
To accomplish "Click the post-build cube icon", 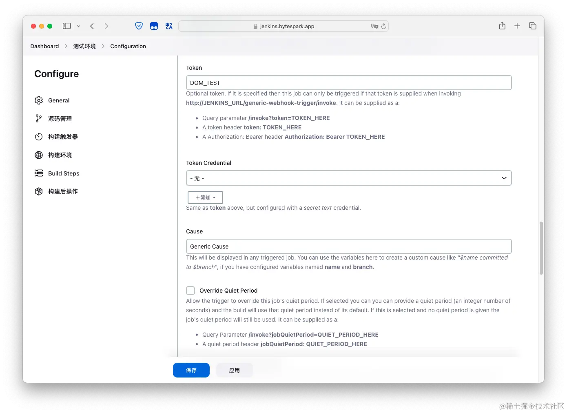I will tap(39, 191).
